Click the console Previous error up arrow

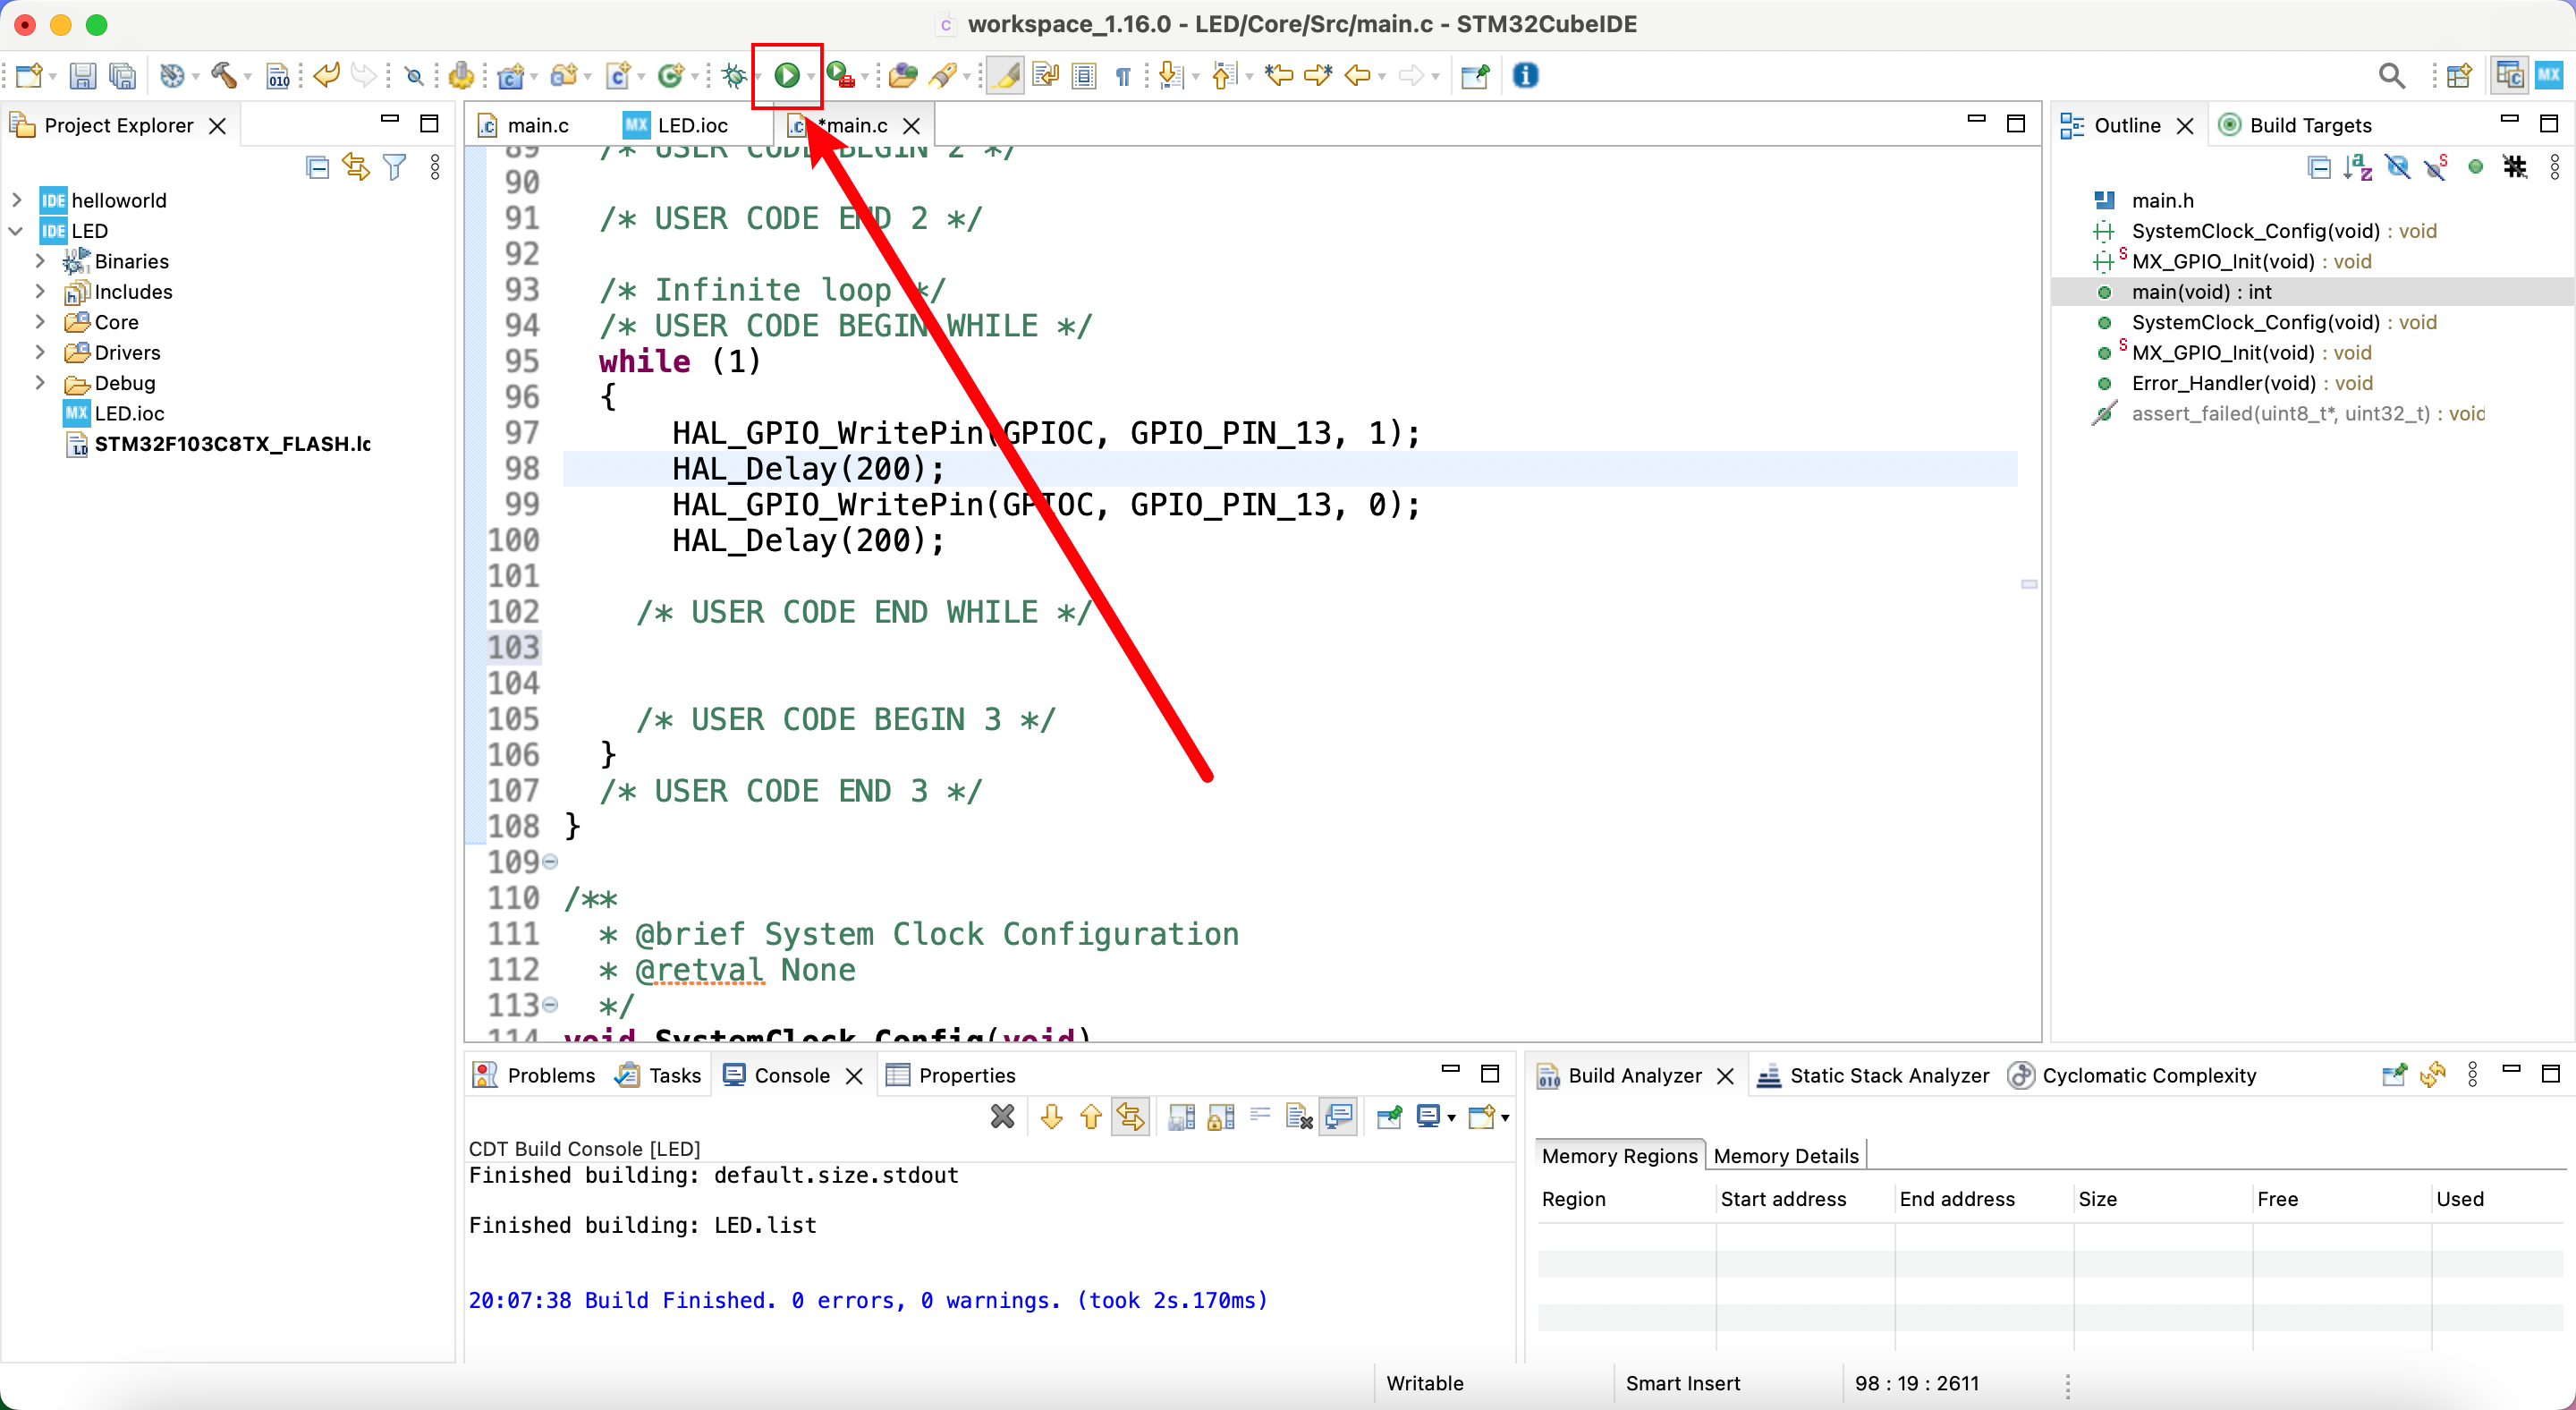1091,1116
